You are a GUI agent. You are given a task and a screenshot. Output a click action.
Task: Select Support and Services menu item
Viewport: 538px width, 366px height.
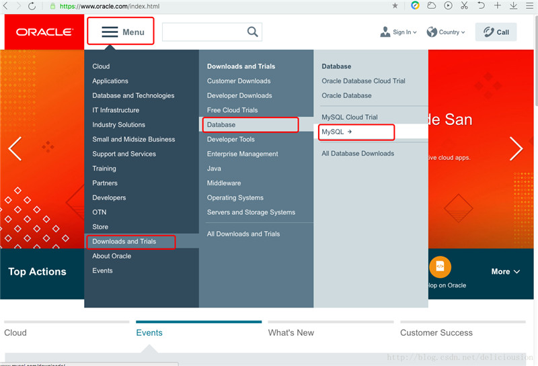click(124, 154)
